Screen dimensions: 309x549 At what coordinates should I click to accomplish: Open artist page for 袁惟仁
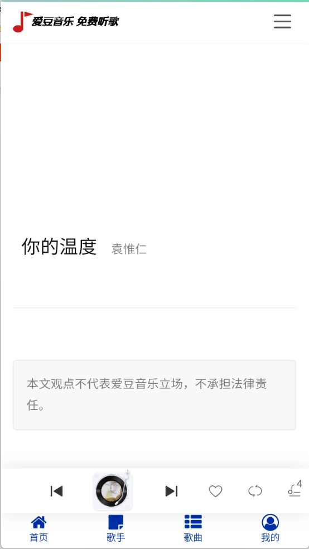129,249
